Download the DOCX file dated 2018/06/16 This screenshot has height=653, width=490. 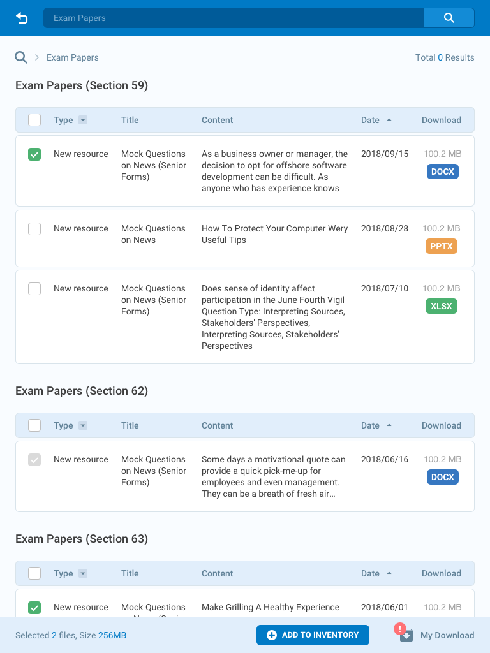click(x=442, y=477)
